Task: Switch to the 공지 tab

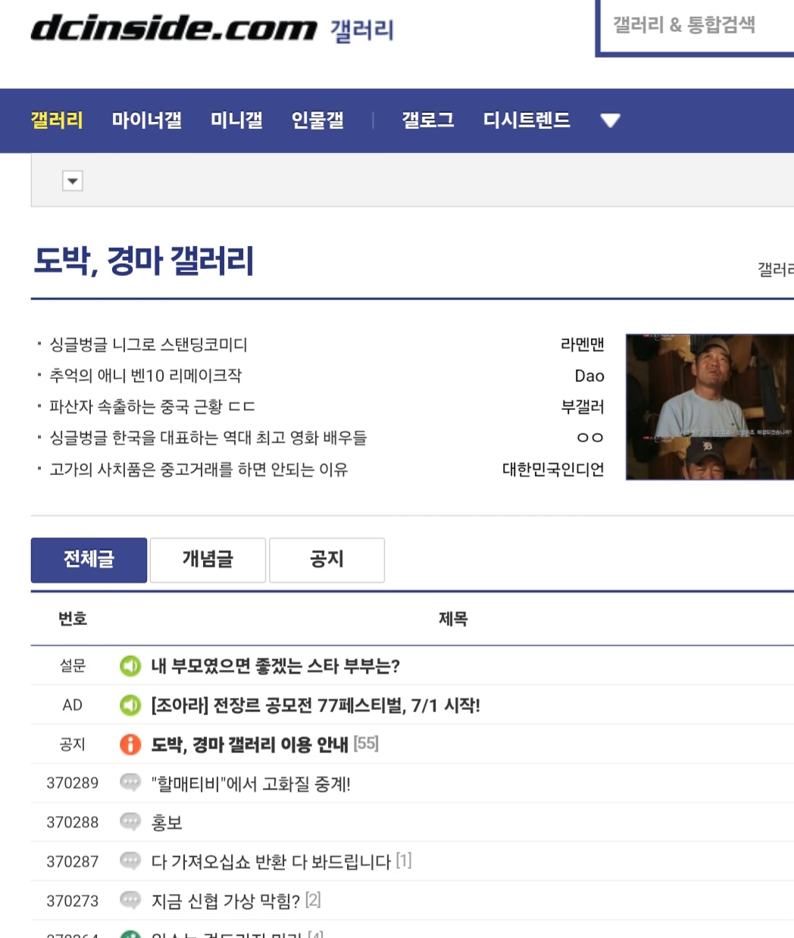Action: point(327,560)
